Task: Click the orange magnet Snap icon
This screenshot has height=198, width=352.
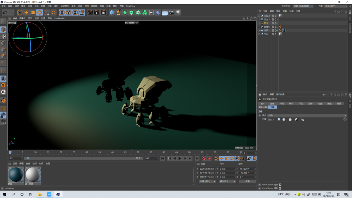Action: (3, 100)
